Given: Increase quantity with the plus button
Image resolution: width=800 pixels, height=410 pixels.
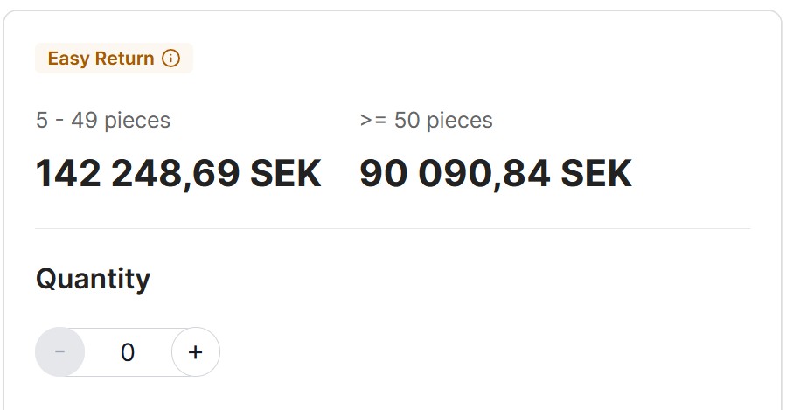Looking at the screenshot, I should tap(196, 352).
